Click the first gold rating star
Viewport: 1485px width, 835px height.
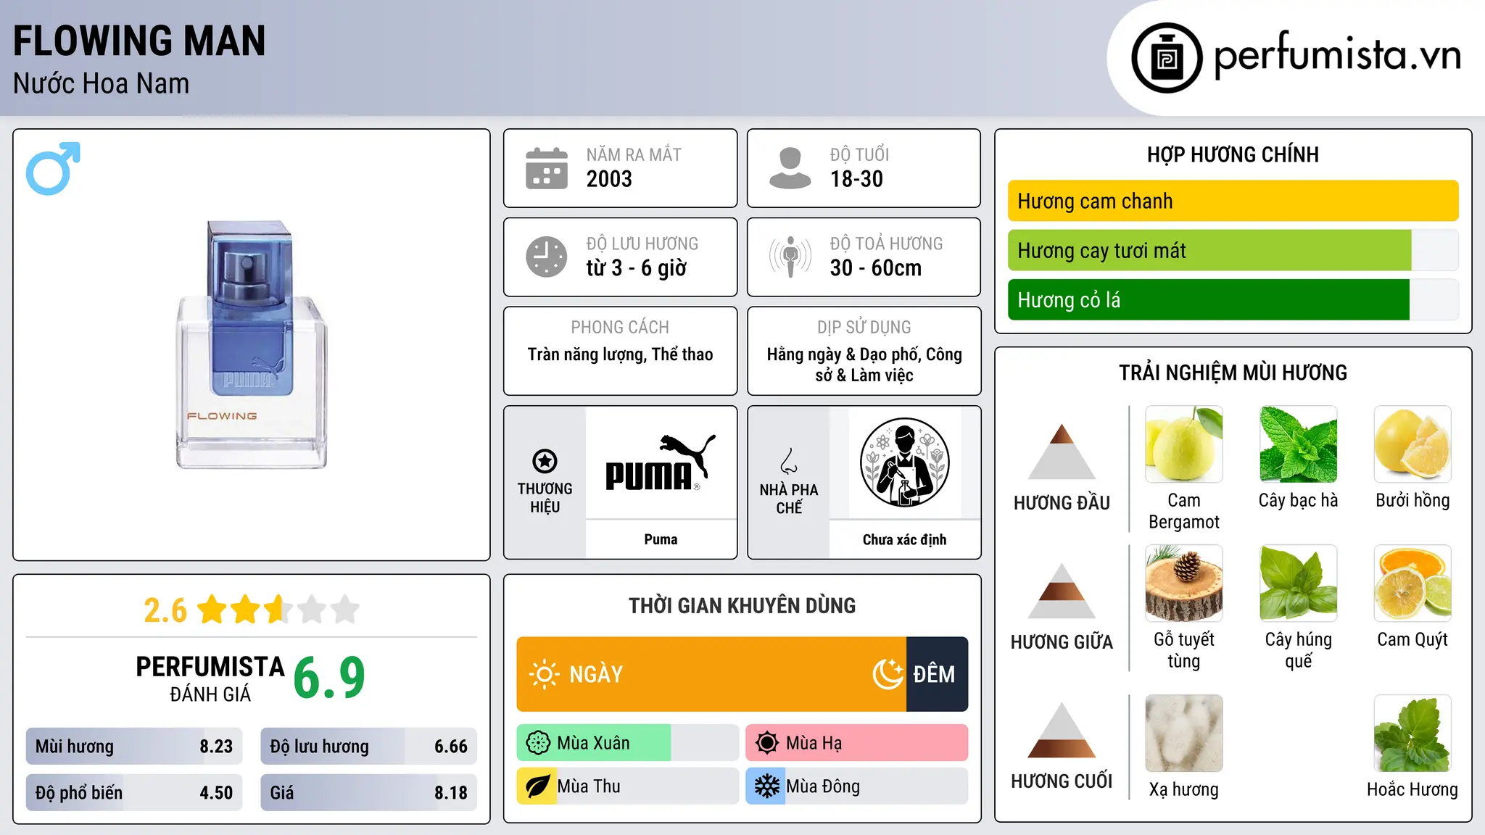[x=212, y=610]
